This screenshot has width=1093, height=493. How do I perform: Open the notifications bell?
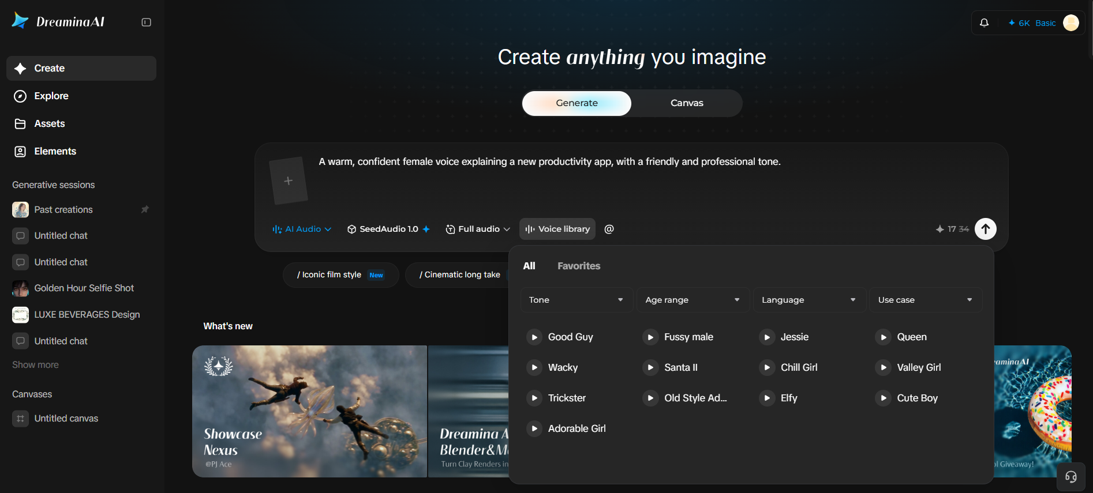[985, 23]
